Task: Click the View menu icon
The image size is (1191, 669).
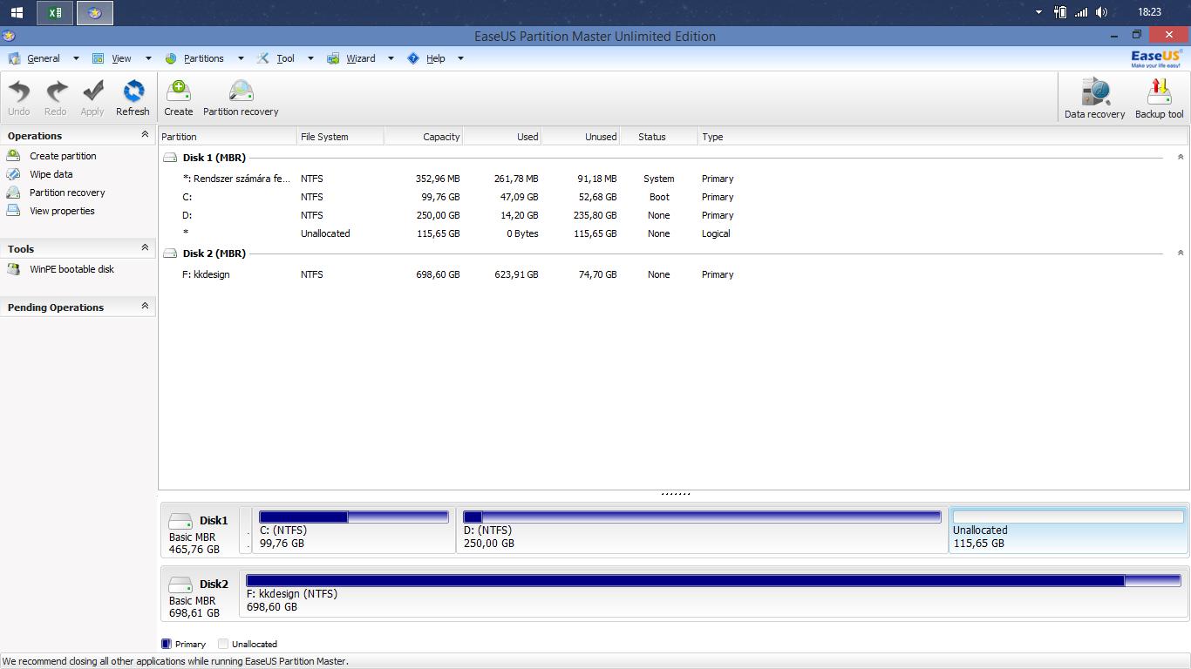Action: click(99, 58)
